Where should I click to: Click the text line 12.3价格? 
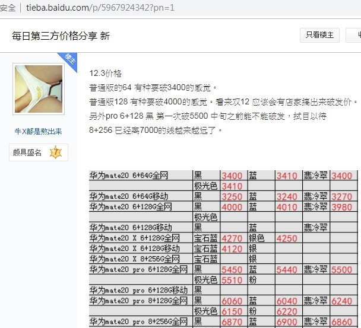click(x=105, y=74)
